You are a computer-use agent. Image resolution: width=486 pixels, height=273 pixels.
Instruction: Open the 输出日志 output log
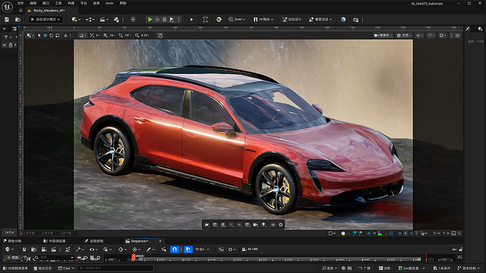tap(42, 268)
